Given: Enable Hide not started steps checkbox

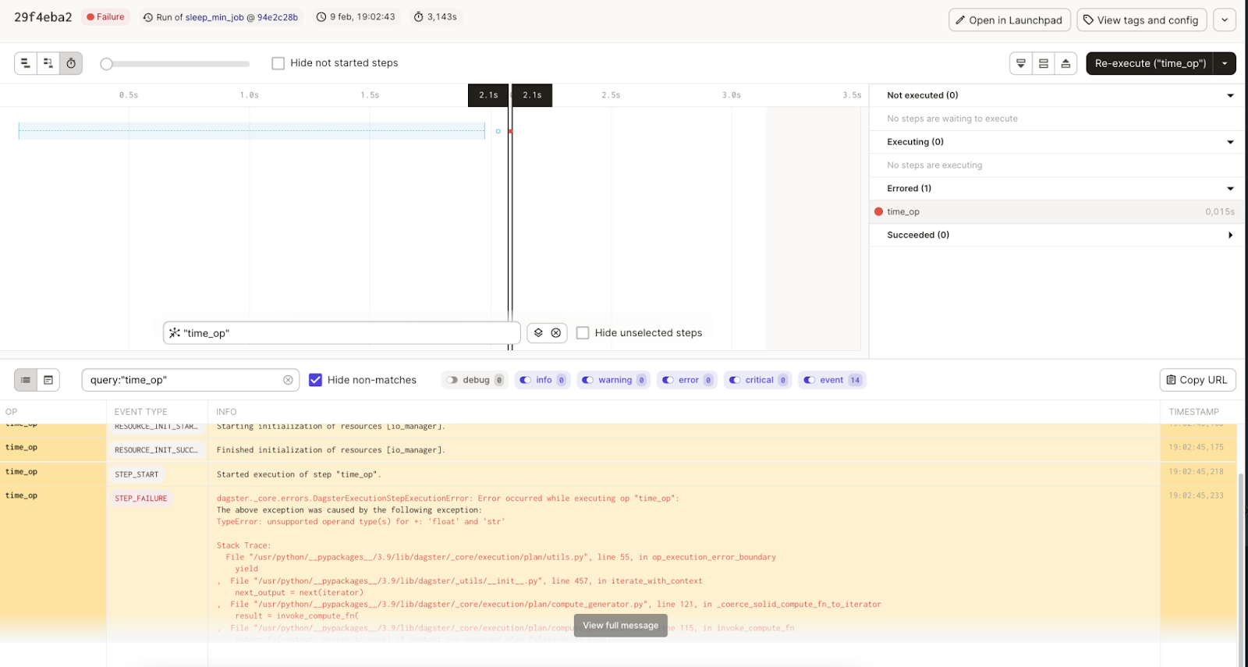Looking at the screenshot, I should pos(278,63).
